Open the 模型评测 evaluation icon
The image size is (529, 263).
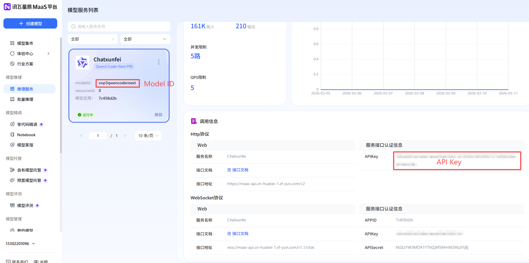click(x=12, y=205)
